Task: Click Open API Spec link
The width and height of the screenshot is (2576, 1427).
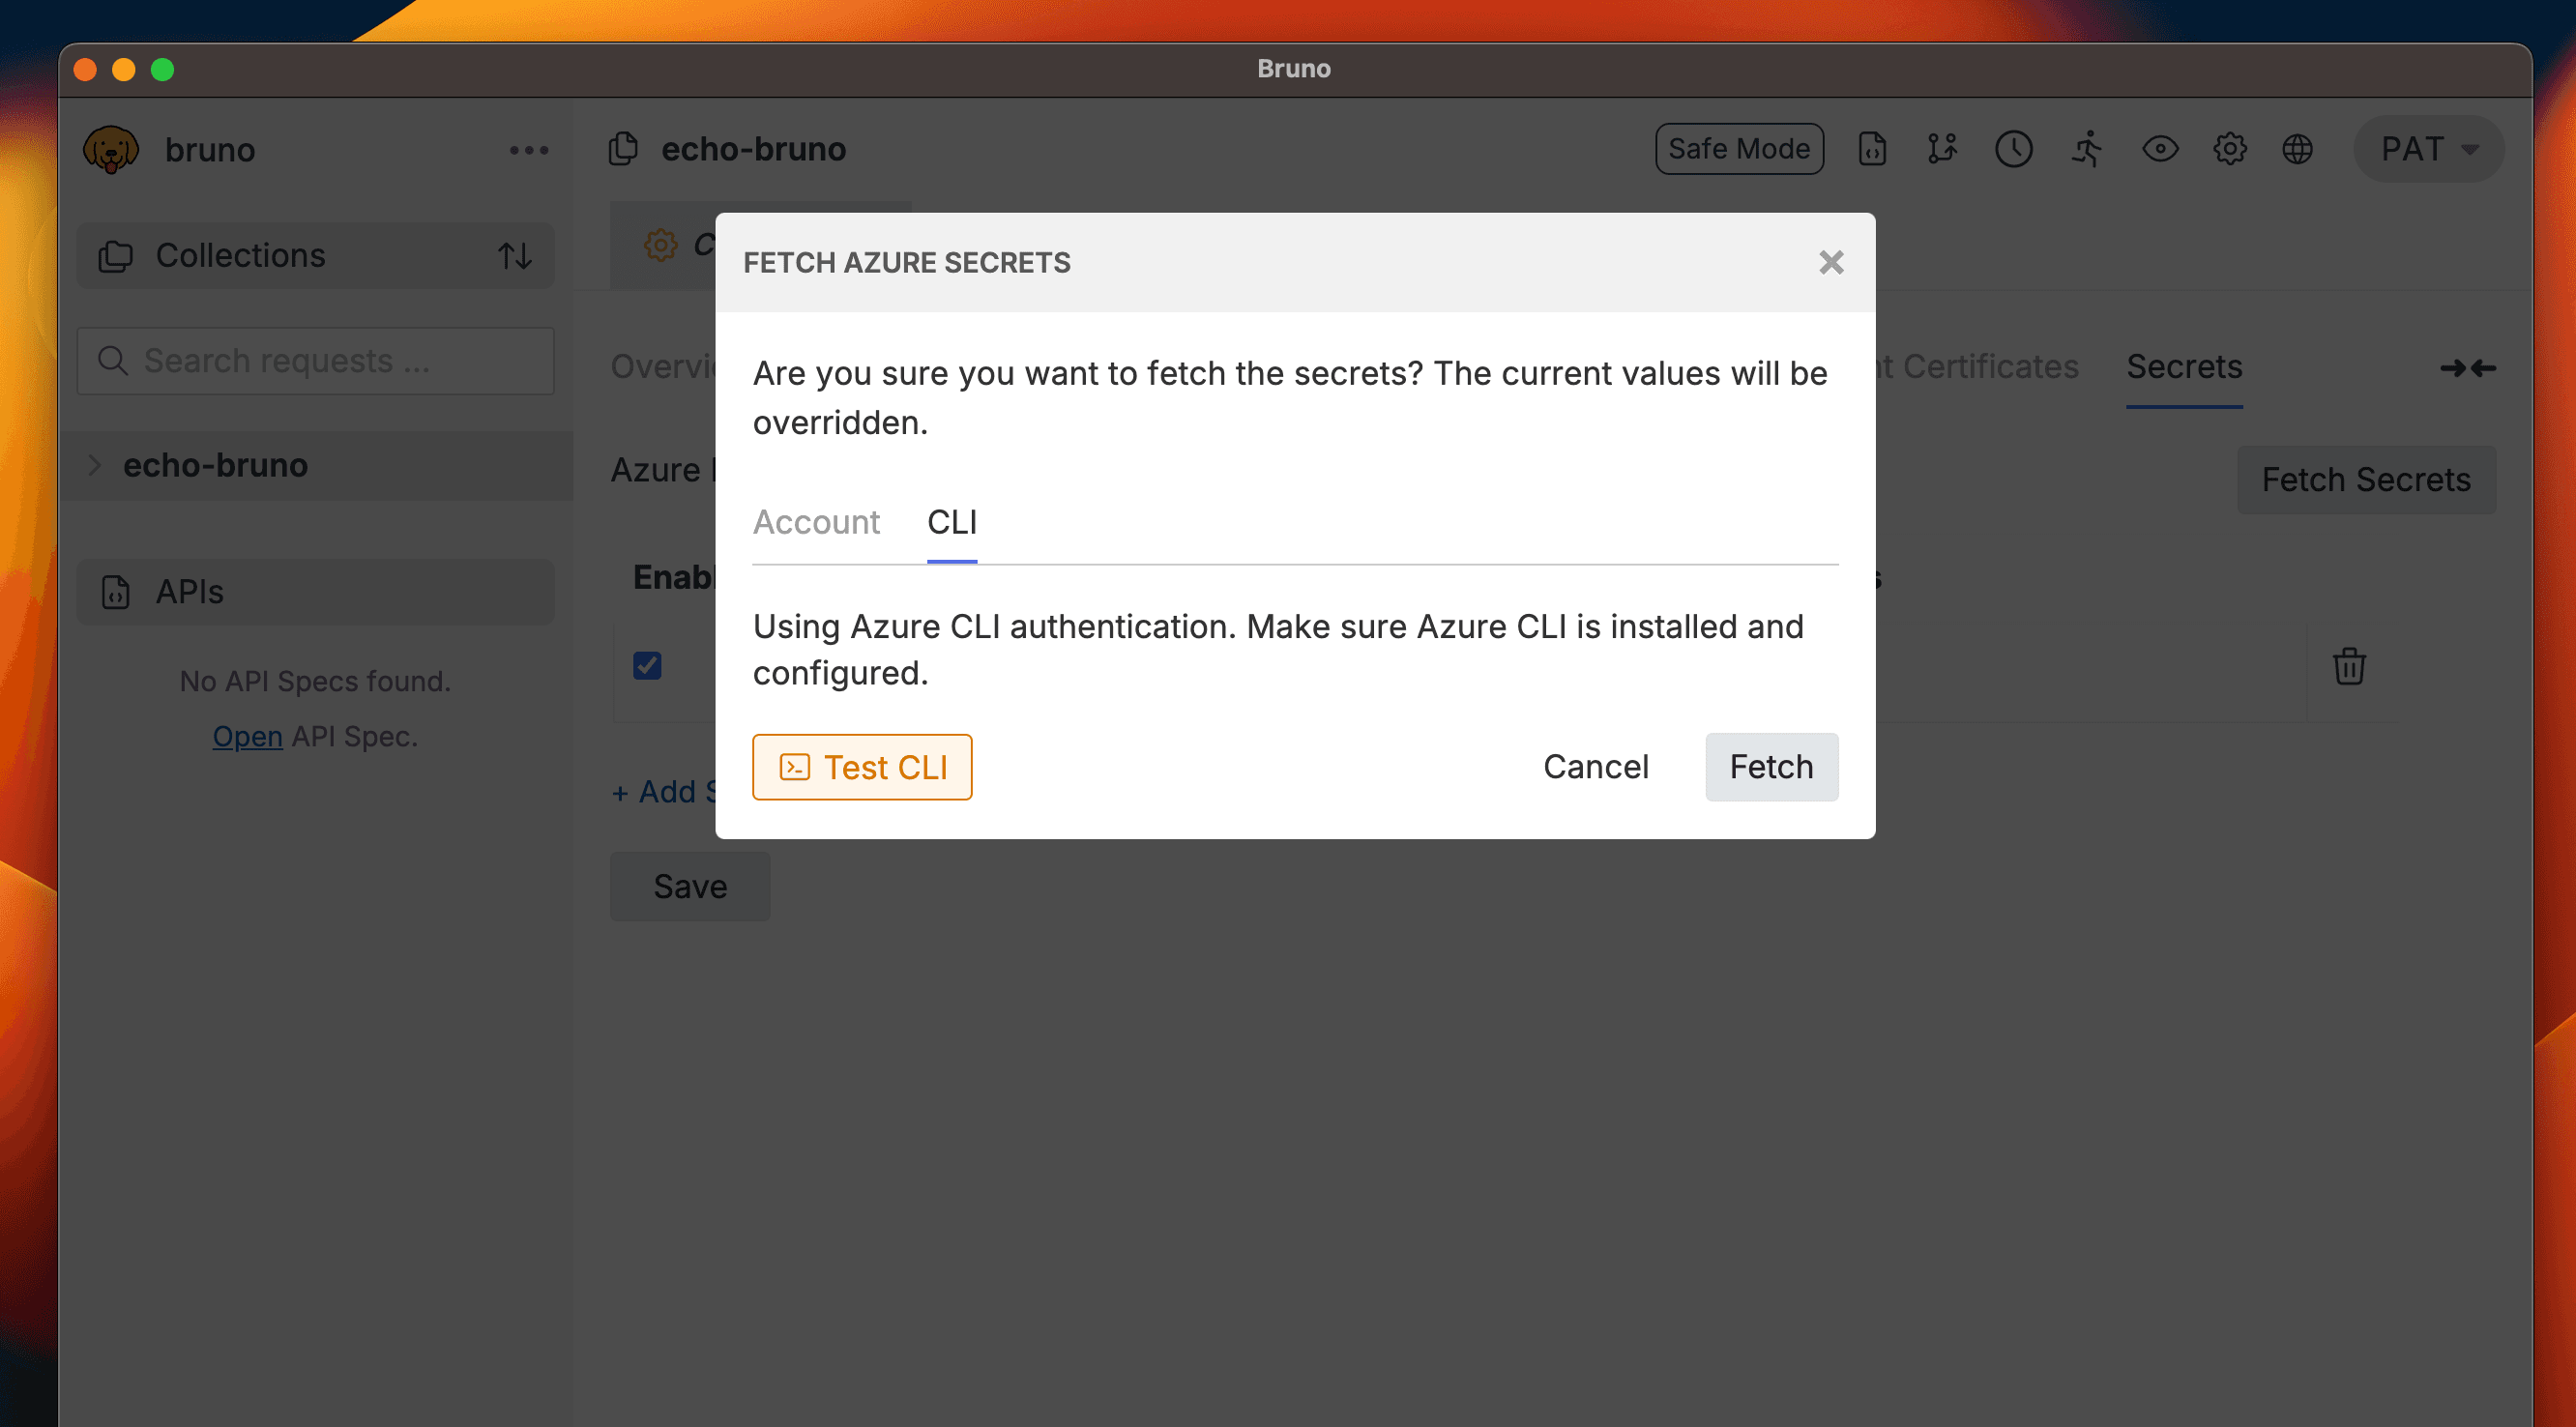Action: 246,736
